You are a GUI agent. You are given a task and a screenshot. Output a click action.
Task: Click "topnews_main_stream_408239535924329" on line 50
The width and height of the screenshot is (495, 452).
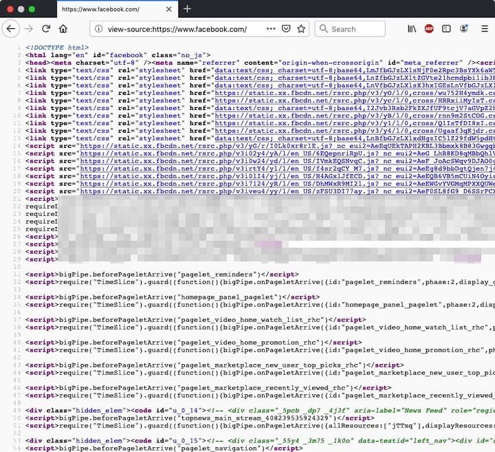pyautogui.click(x=255, y=418)
